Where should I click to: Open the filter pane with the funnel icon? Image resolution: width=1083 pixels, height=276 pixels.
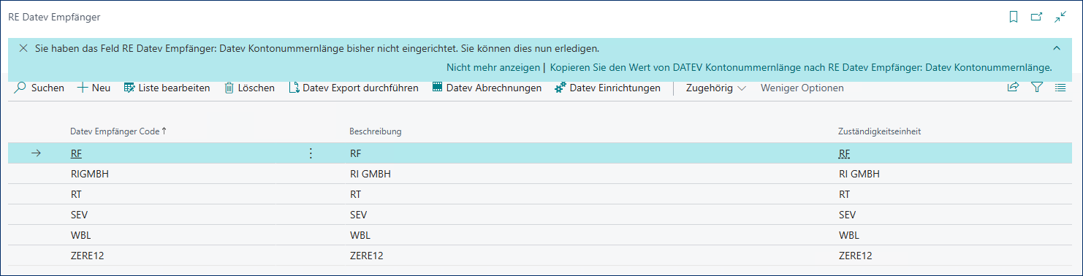tap(1036, 88)
